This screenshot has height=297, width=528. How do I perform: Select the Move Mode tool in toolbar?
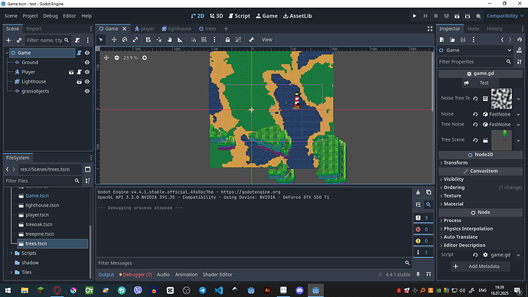[x=114, y=40]
